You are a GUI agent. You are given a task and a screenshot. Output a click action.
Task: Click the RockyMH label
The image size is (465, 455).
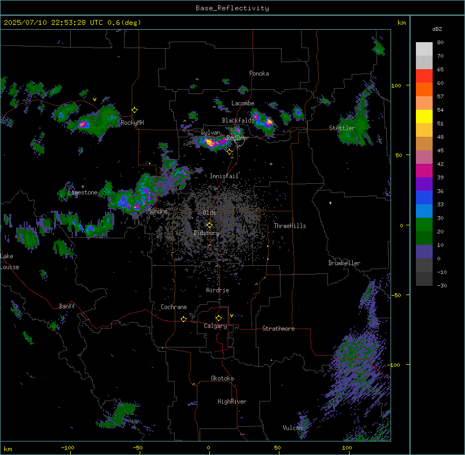click(132, 123)
